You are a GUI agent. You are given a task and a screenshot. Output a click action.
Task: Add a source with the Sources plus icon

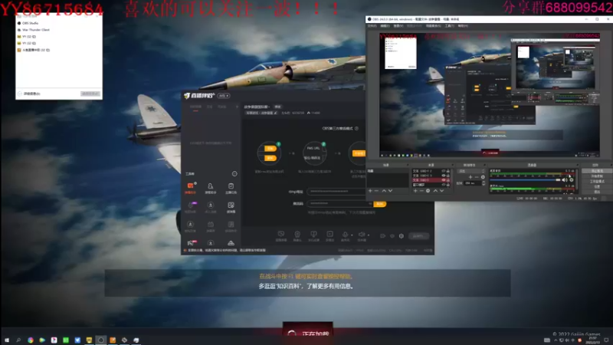coord(415,191)
